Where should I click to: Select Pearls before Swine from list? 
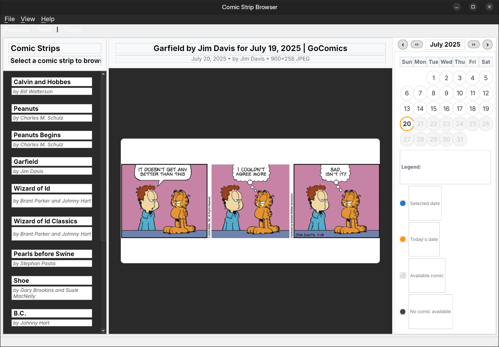pos(52,254)
